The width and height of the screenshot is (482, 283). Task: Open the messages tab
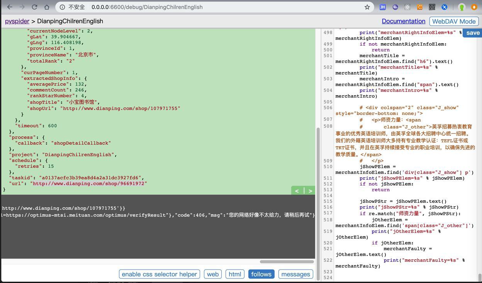[x=295, y=274]
